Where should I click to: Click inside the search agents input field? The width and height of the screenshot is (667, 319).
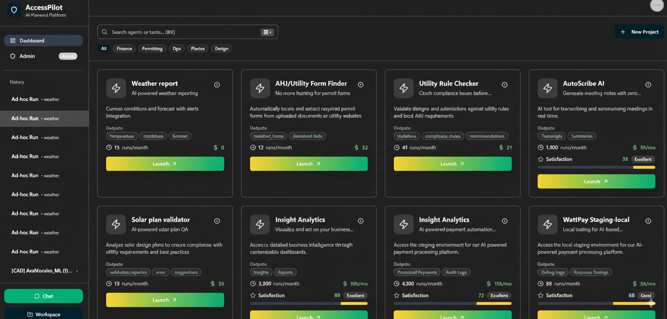pos(181,32)
